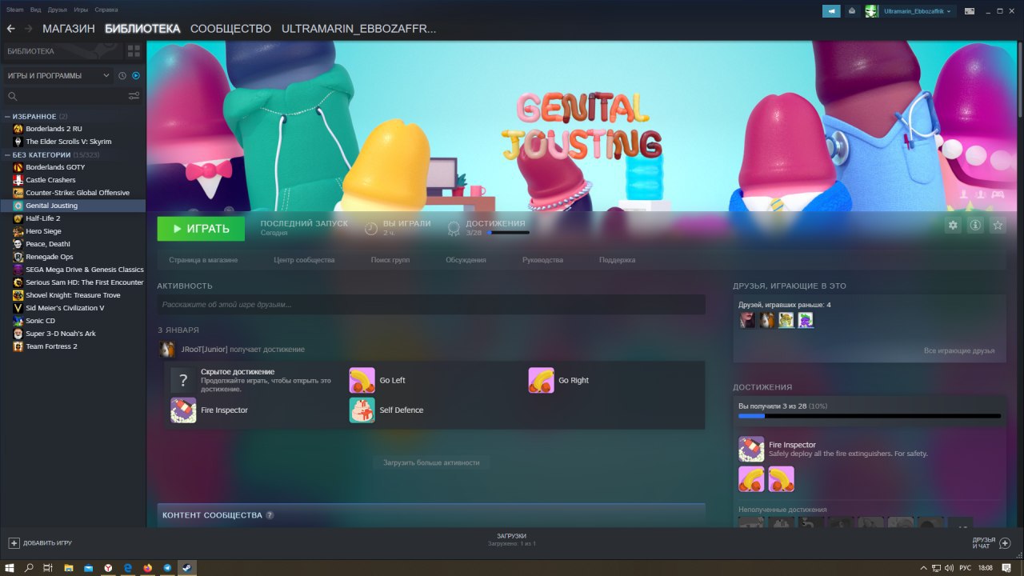This screenshot has height=576, width=1024.
Task: Open community content help question icon
Action: (x=270, y=515)
